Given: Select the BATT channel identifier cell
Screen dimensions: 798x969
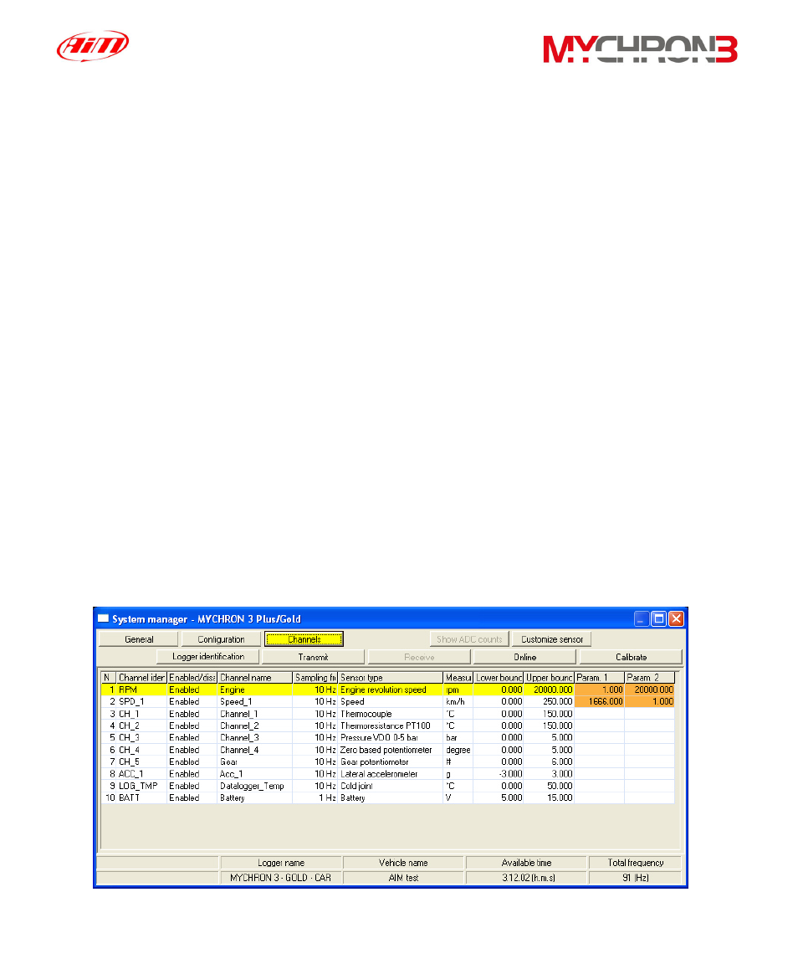Looking at the screenshot, I should click(x=141, y=797).
